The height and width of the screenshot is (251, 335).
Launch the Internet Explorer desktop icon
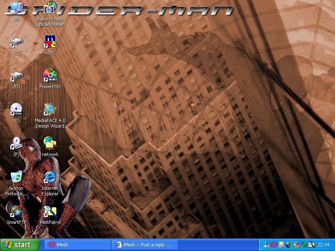point(50,177)
